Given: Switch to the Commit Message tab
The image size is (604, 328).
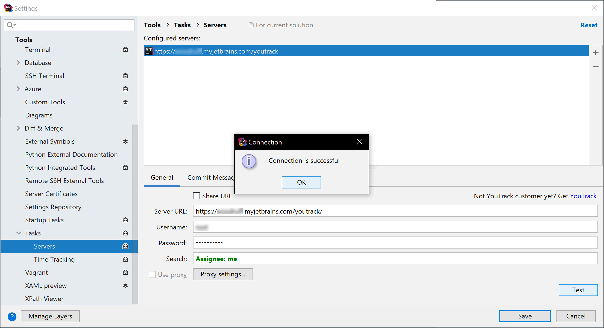Looking at the screenshot, I should 211,178.
